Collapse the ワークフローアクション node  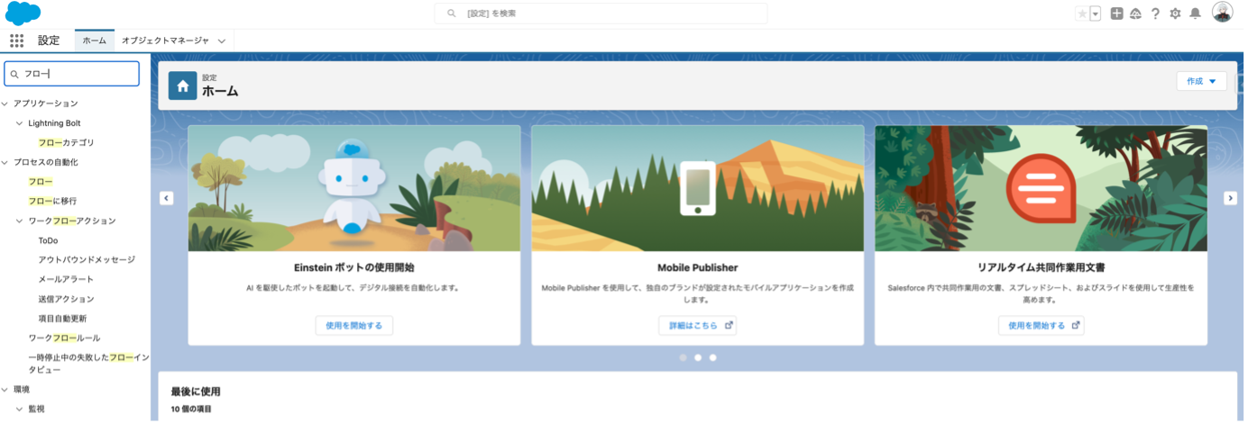[x=20, y=220]
